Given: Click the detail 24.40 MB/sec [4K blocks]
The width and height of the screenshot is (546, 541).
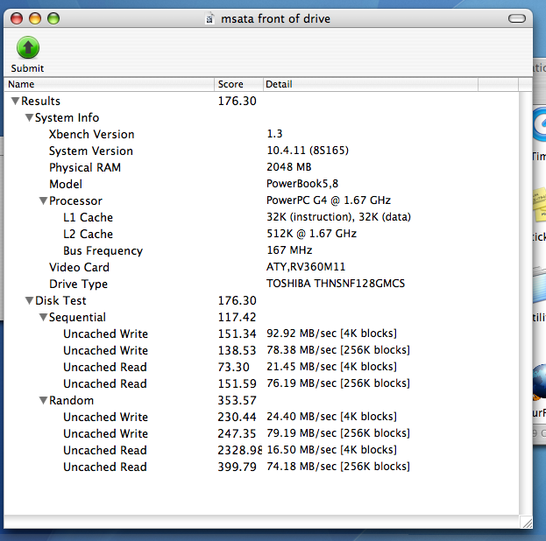Looking at the screenshot, I should pyautogui.click(x=331, y=417).
